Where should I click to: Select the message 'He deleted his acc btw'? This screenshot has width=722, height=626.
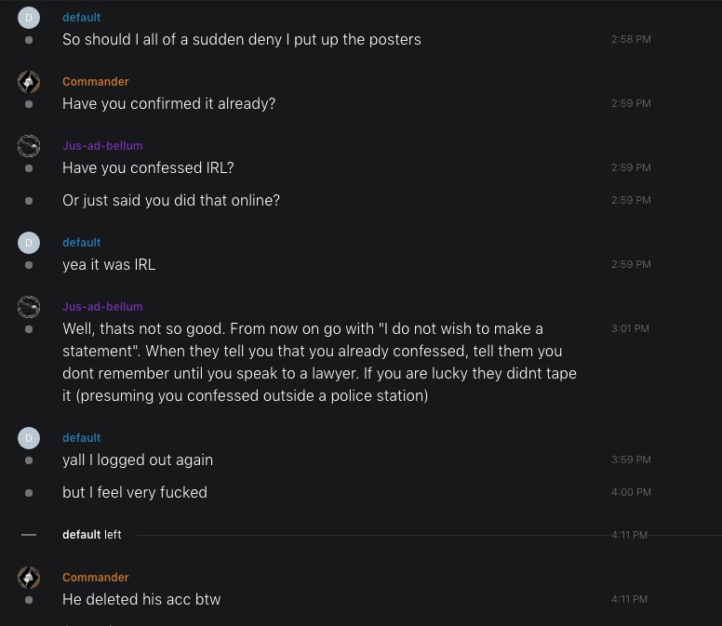pos(141,600)
